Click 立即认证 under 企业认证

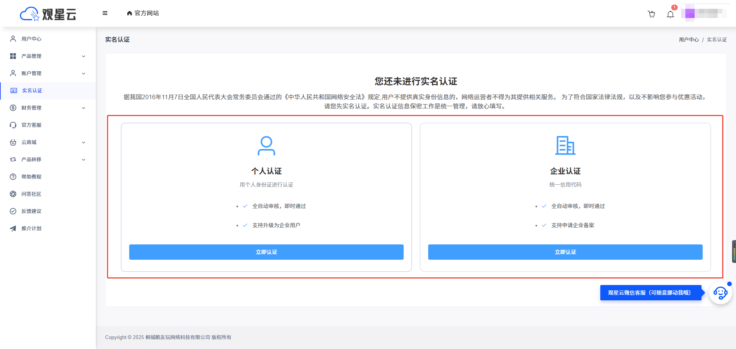(565, 252)
